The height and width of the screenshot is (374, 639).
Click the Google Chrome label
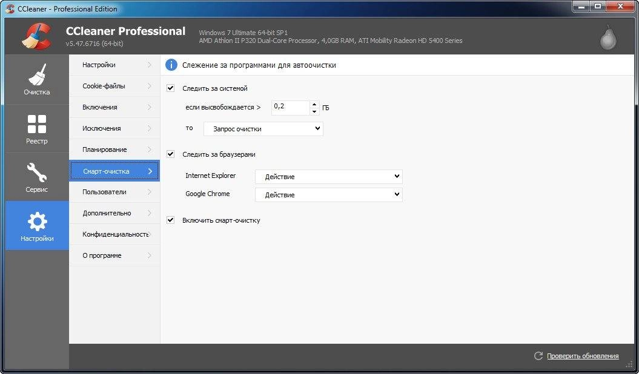point(207,194)
